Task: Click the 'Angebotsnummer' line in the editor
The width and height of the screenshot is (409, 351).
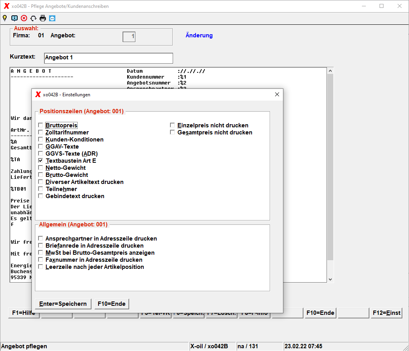Action: [x=157, y=83]
